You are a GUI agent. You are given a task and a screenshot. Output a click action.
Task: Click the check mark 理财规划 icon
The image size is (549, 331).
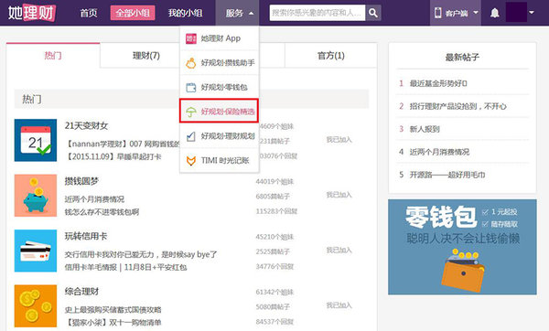(x=191, y=136)
